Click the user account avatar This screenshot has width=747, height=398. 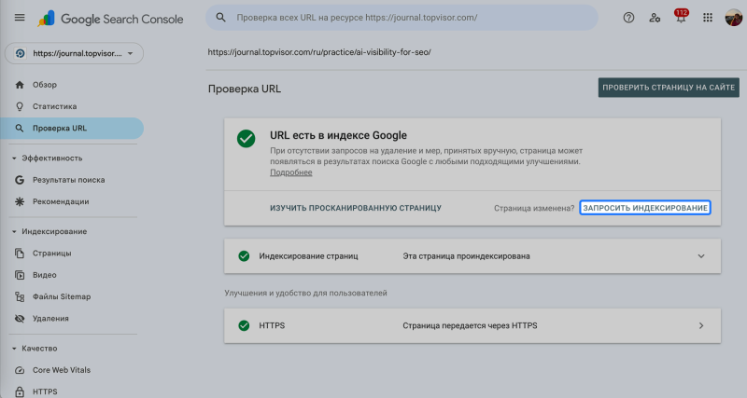point(733,18)
